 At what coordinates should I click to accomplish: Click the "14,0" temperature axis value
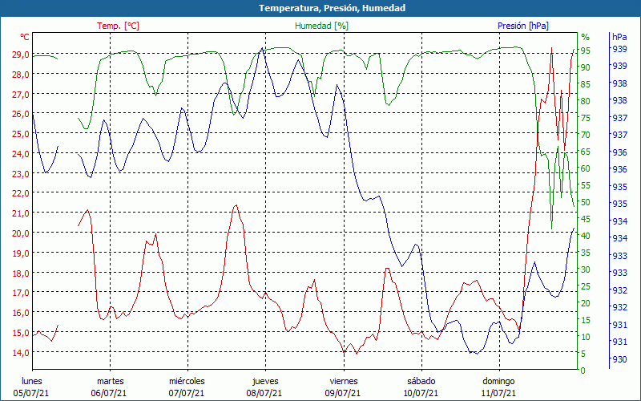(x=22, y=352)
